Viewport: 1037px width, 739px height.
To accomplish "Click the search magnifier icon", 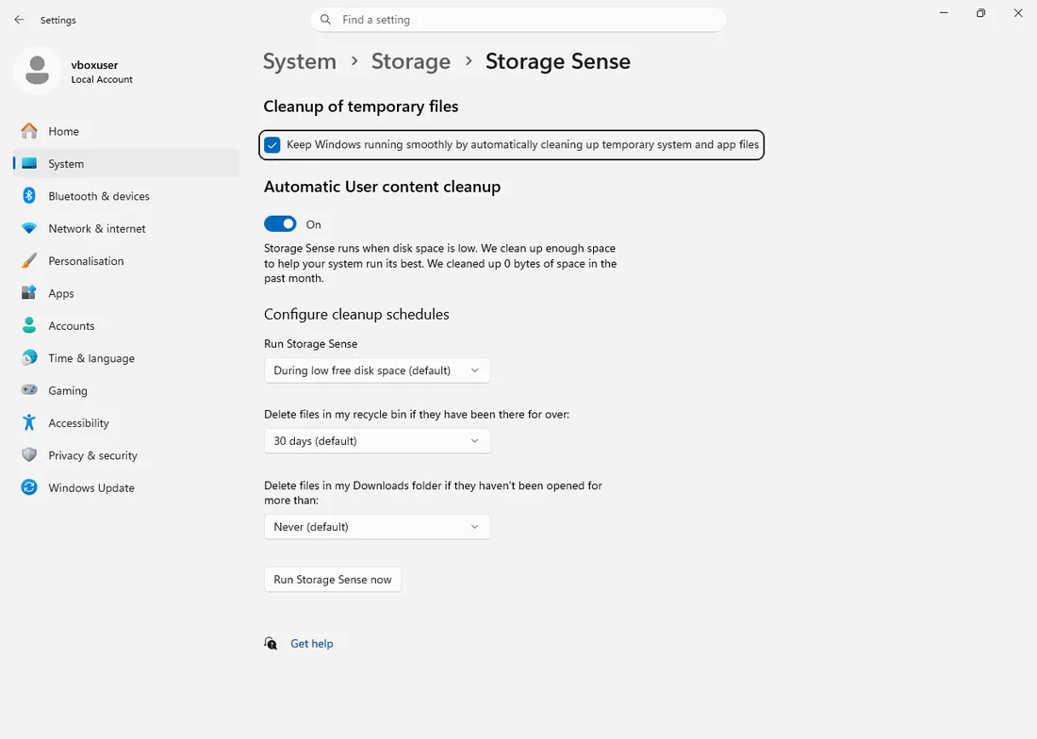I will pos(325,20).
